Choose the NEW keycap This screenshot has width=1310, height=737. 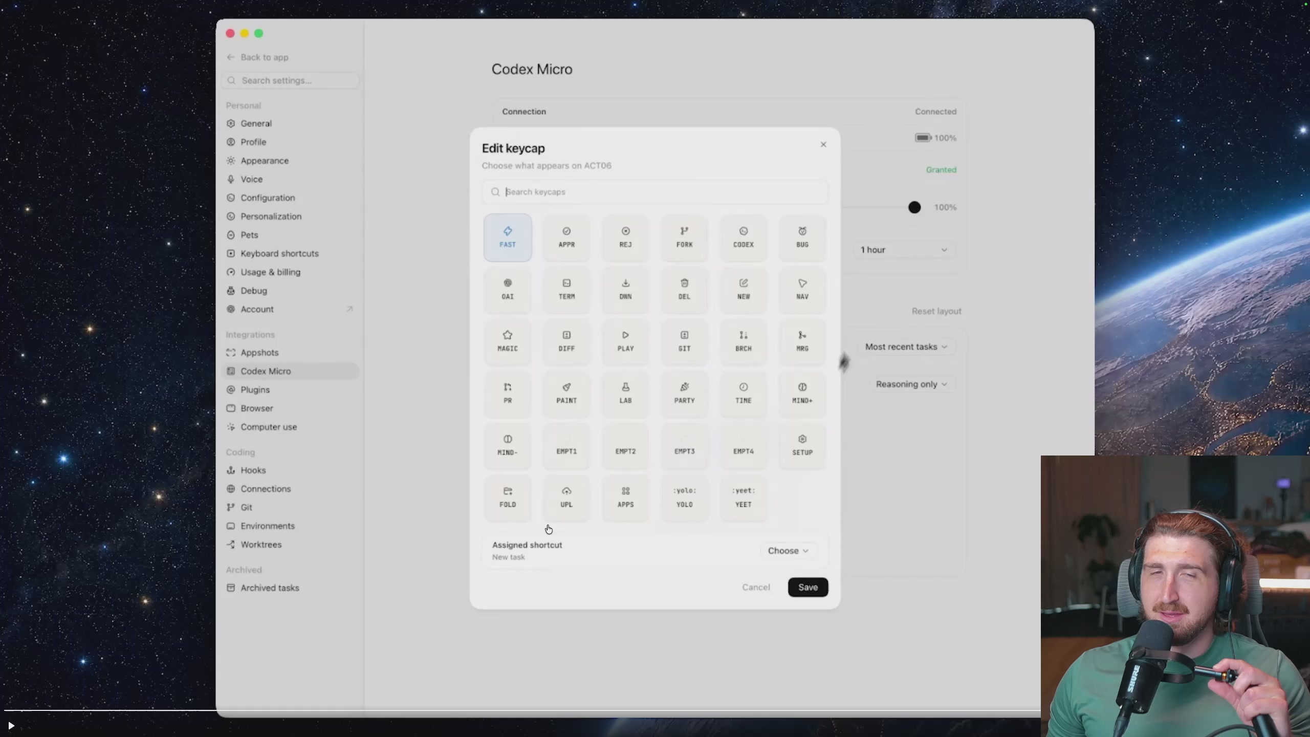[x=743, y=290]
